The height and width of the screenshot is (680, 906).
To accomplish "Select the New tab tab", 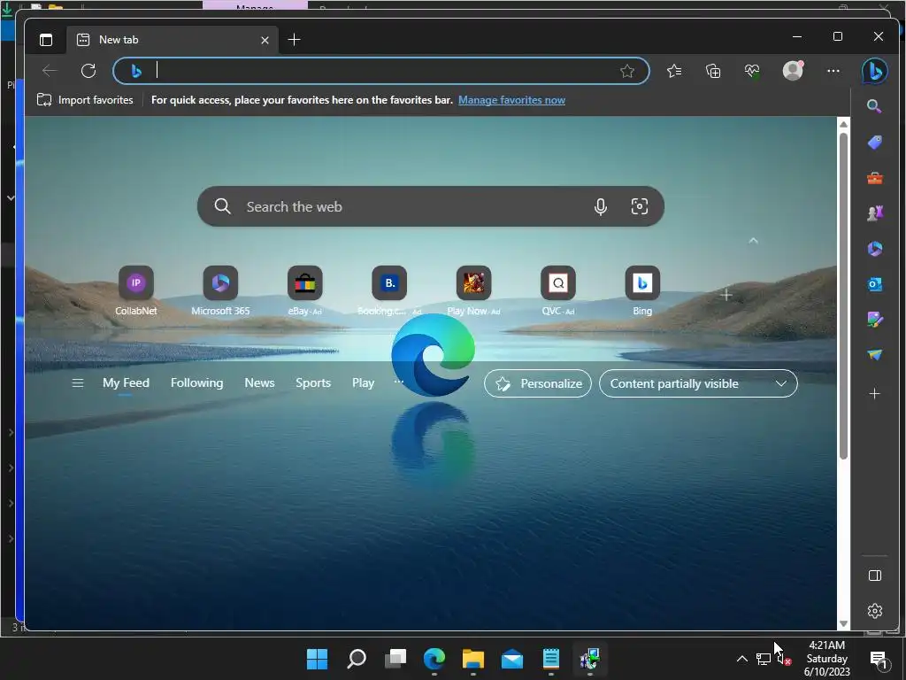I will tap(173, 40).
